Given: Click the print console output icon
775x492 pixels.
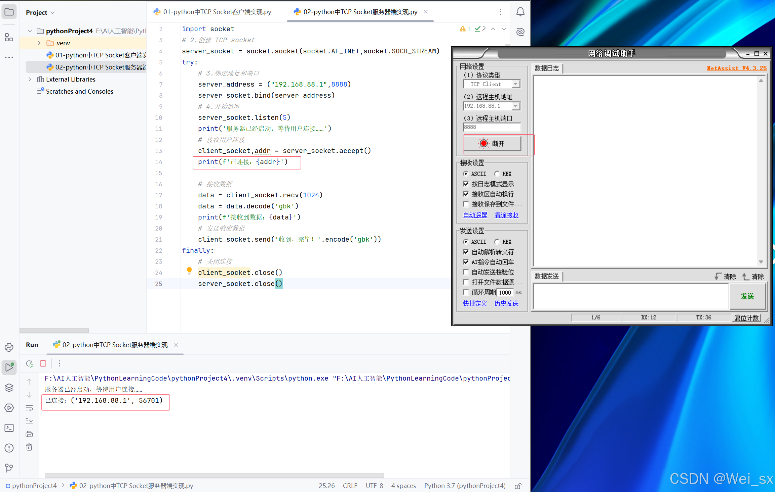Looking at the screenshot, I should click(29, 434).
